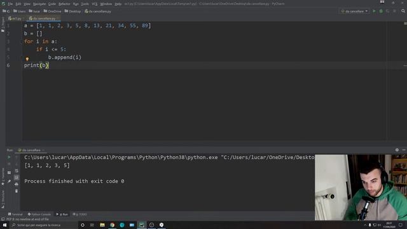Click the output '[1, 1, 2, 3, 5]' in console

(47, 165)
